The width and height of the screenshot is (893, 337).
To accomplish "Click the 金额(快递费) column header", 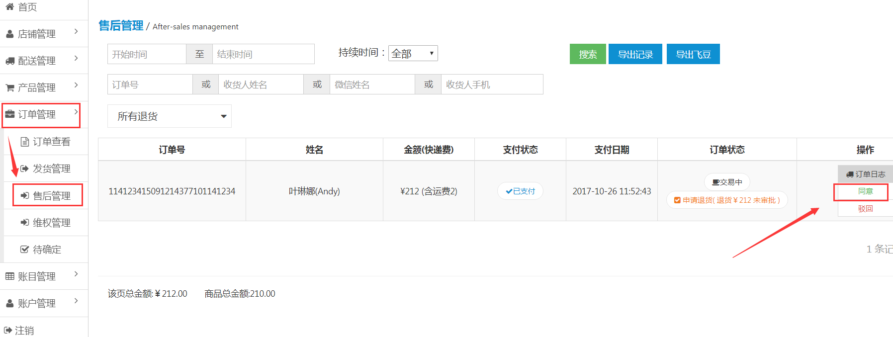I will pos(429,150).
